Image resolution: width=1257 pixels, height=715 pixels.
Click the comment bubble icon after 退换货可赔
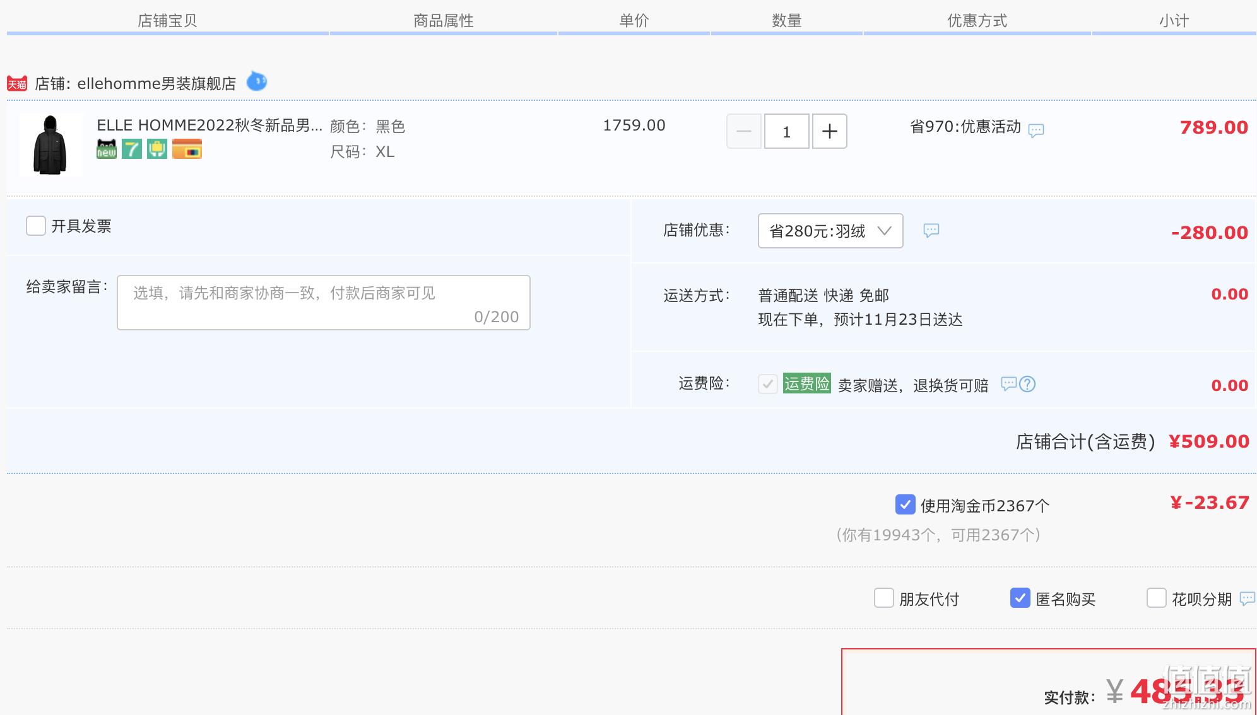point(1009,383)
